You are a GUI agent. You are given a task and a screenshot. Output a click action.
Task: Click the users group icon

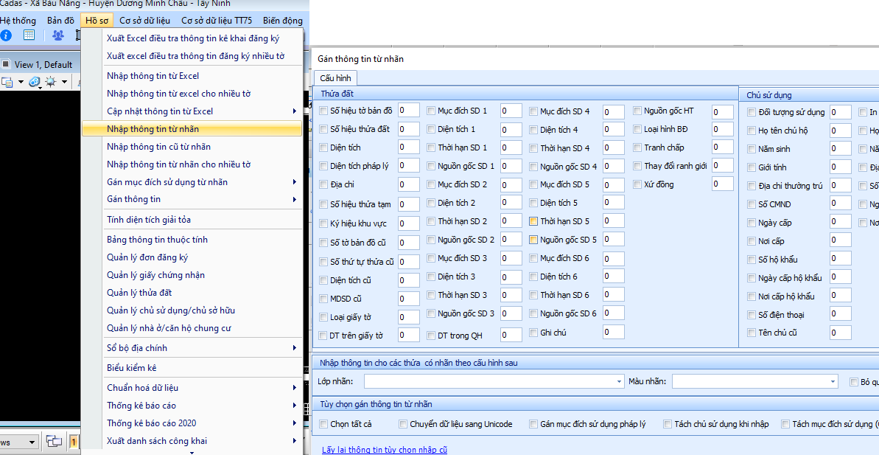coord(58,35)
